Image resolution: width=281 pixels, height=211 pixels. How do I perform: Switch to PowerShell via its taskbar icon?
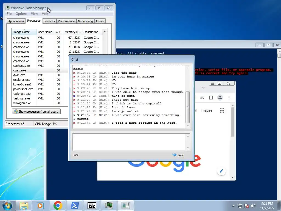(75, 206)
